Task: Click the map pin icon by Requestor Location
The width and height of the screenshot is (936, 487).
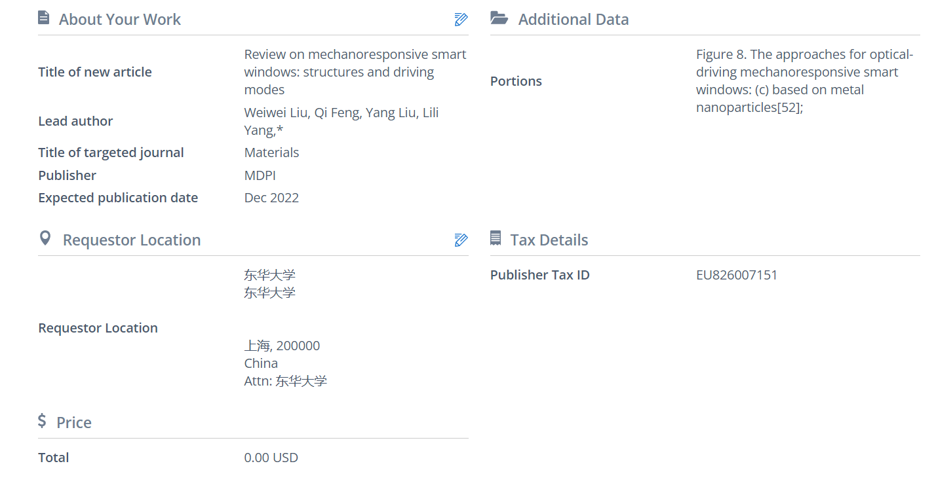Action: point(45,238)
